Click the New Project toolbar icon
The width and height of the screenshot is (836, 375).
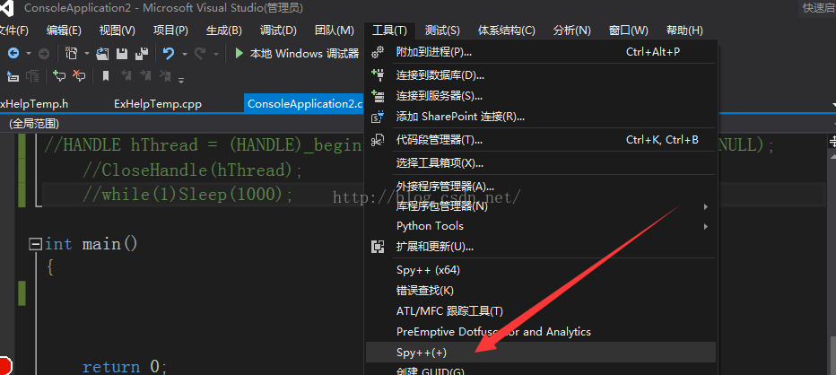click(x=71, y=53)
